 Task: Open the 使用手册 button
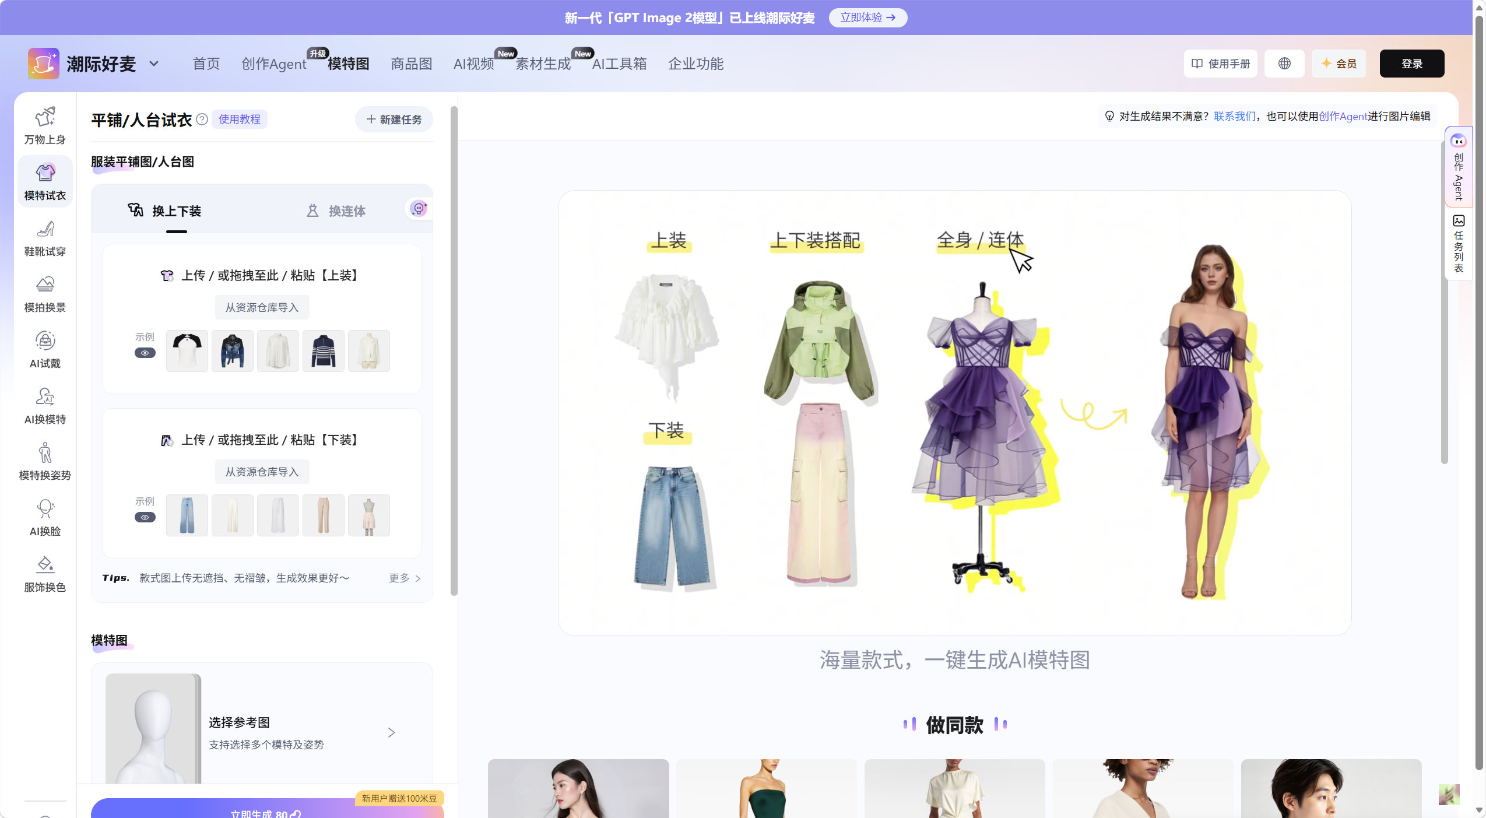pyautogui.click(x=1221, y=64)
